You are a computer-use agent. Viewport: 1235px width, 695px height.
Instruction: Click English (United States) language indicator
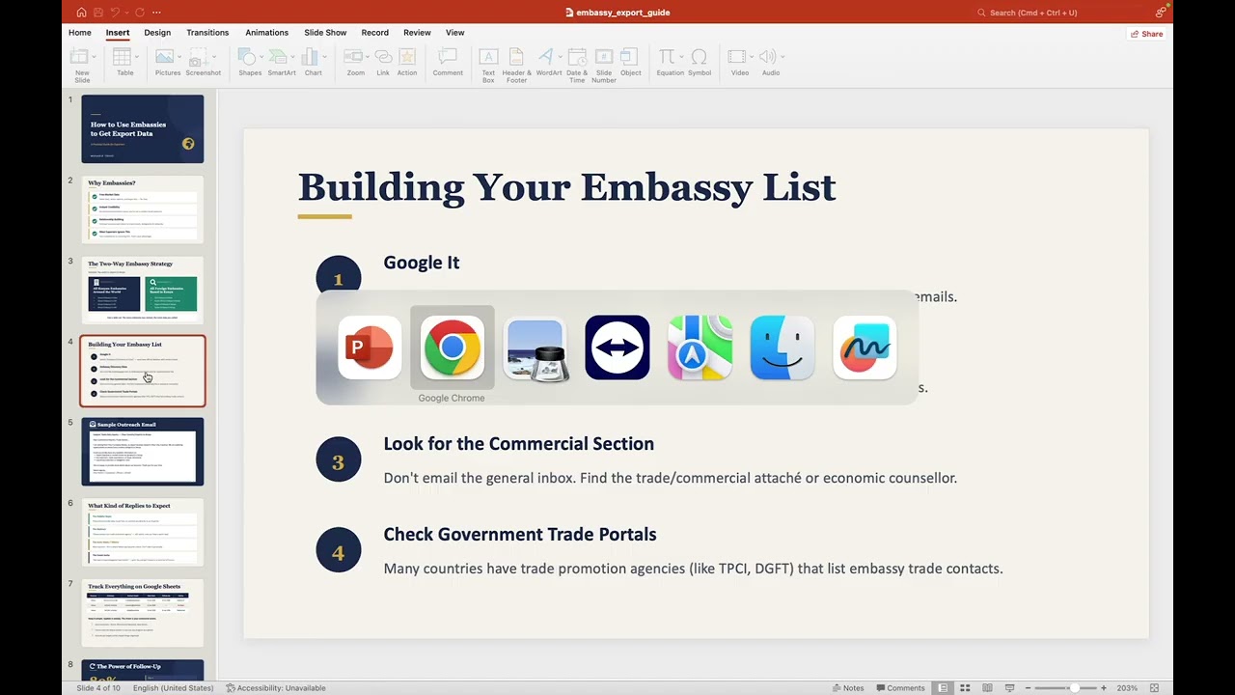(174, 688)
